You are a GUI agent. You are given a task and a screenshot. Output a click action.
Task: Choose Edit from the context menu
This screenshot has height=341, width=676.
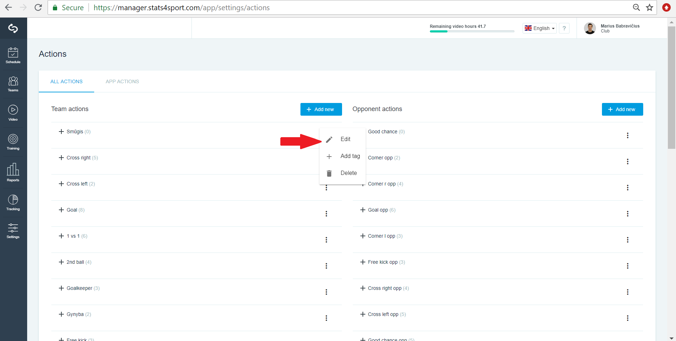click(x=342, y=139)
